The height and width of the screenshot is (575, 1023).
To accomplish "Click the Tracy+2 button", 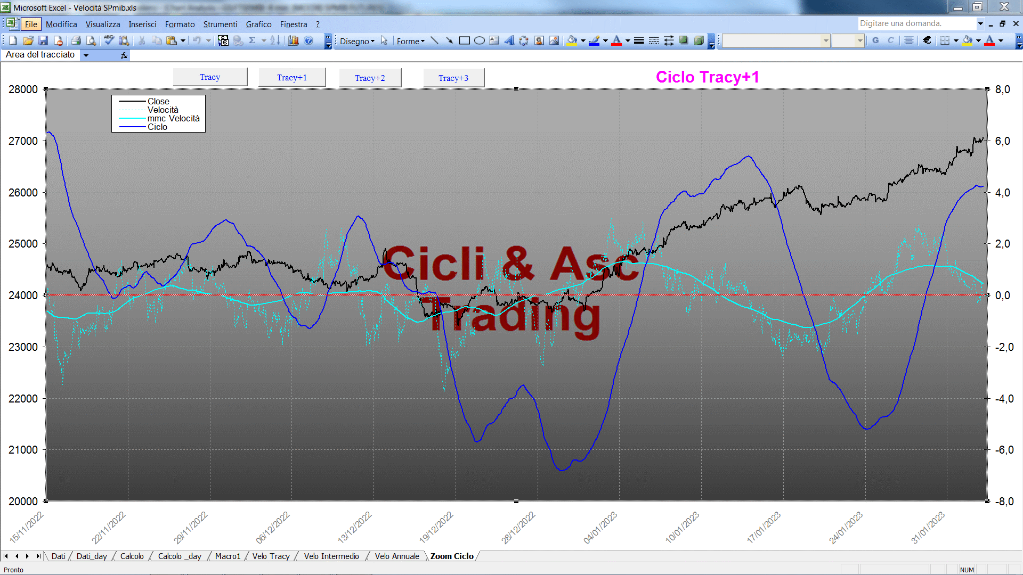I will (x=370, y=78).
